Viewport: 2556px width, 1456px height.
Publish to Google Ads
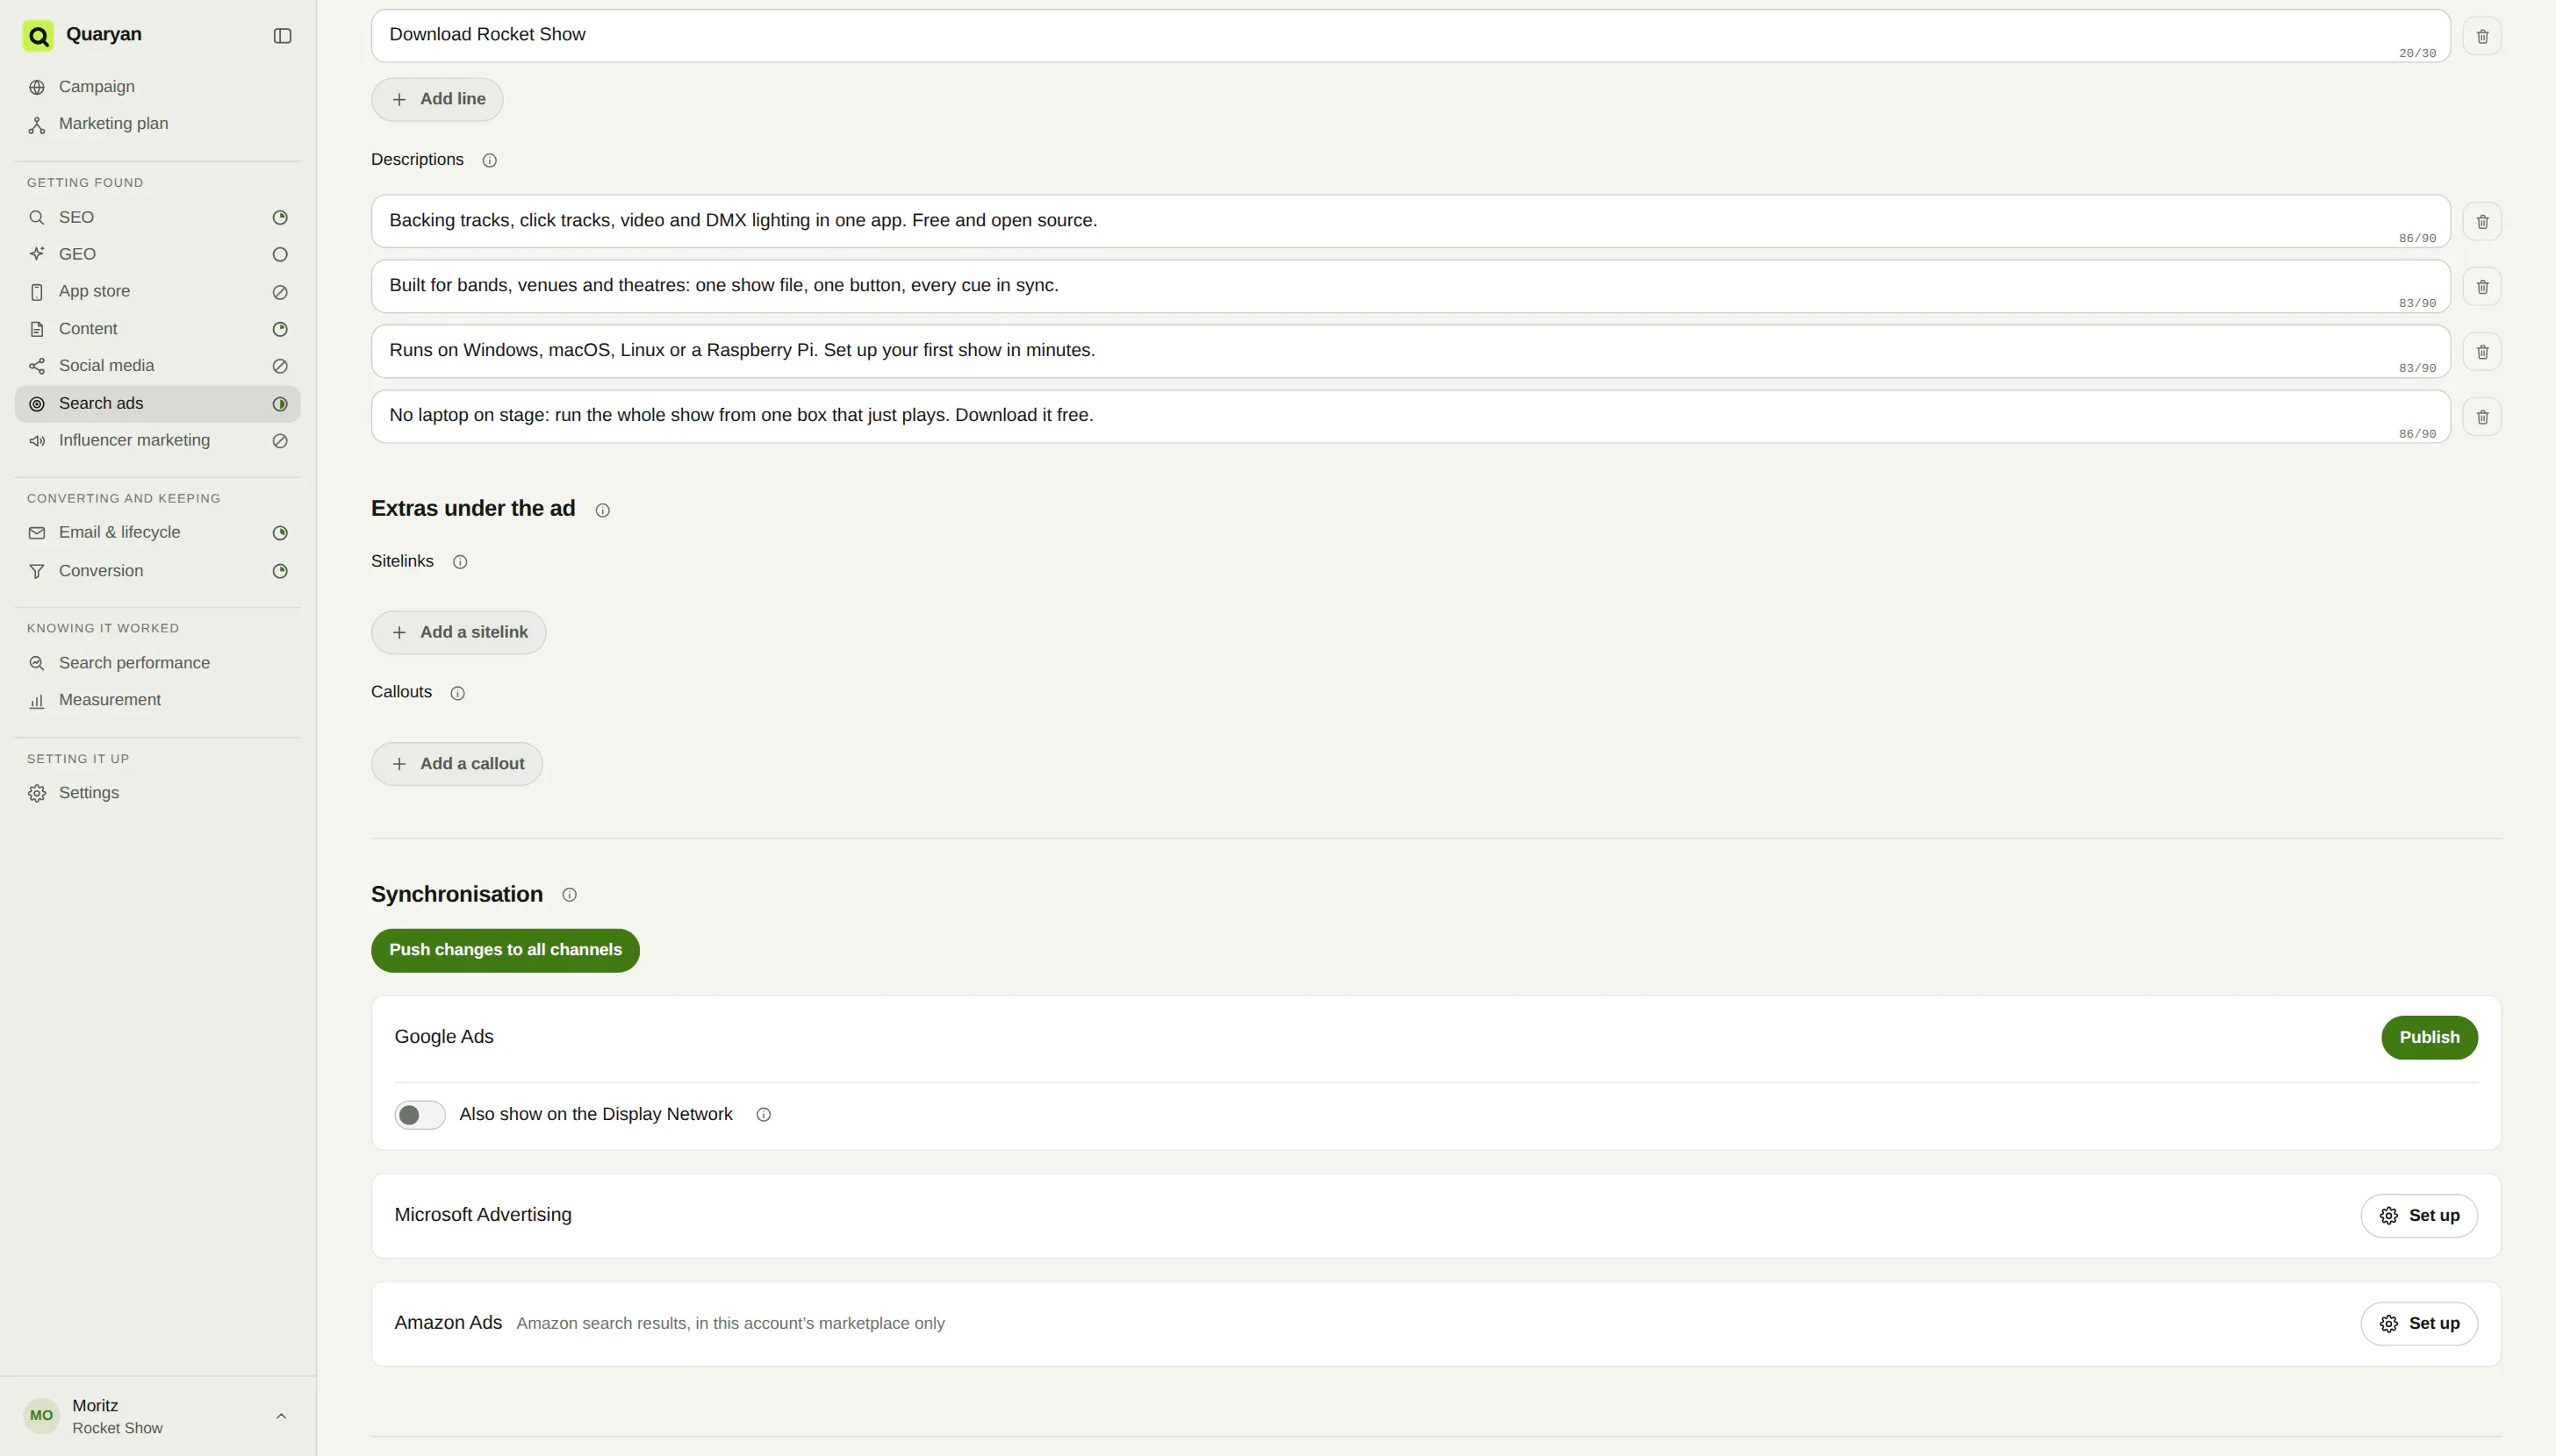click(x=2429, y=1038)
